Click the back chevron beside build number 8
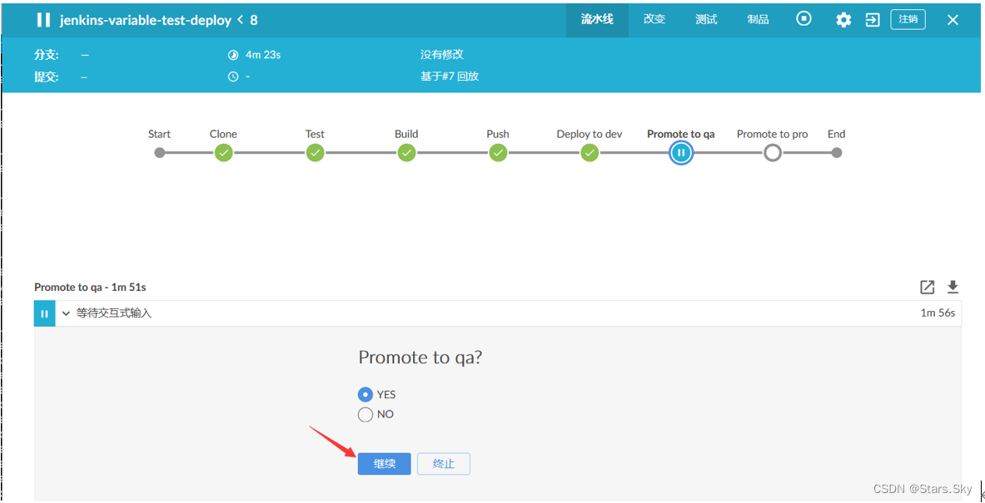Screen dimensions: 985x503 pos(241,20)
